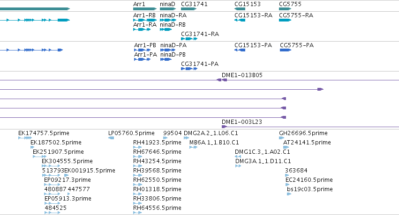The width and height of the screenshot is (399, 215).
Task: Select cDNA MB6A.1_1.B10.C1
Action: click(214, 143)
